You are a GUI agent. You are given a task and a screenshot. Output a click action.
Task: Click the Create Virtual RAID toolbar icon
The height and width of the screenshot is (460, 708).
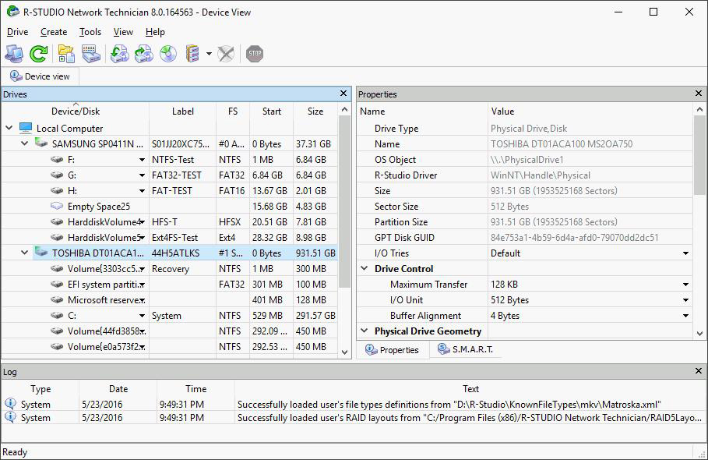(193, 54)
